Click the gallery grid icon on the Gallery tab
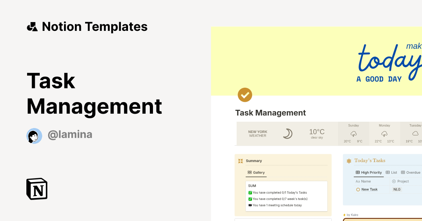This screenshot has width=422, height=221. (250, 172)
